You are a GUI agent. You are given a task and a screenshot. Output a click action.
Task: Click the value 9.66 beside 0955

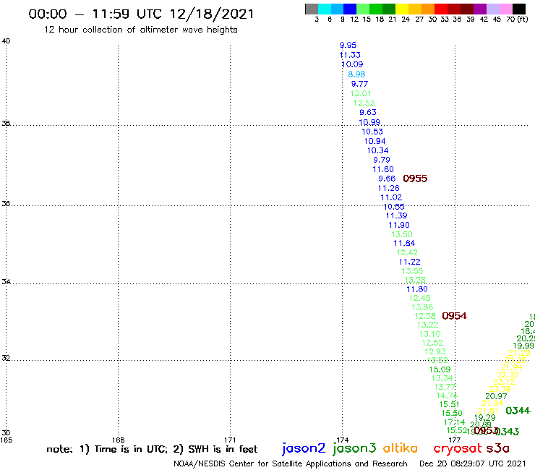point(387,179)
